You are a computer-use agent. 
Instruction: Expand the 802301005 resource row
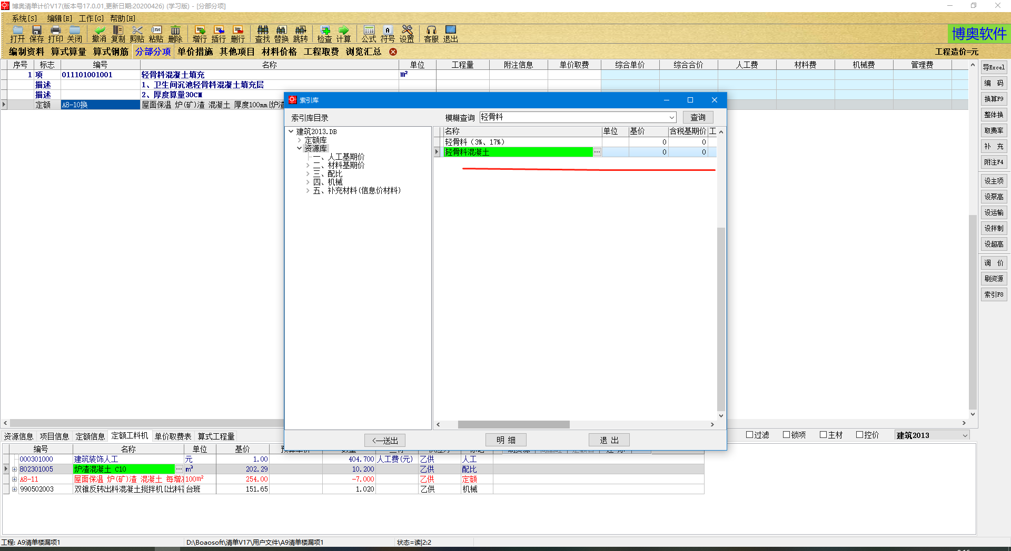15,469
